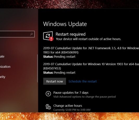Click the search magnifier icon in the sidebar
The width and height of the screenshot is (139, 120).
click(x=31, y=34)
